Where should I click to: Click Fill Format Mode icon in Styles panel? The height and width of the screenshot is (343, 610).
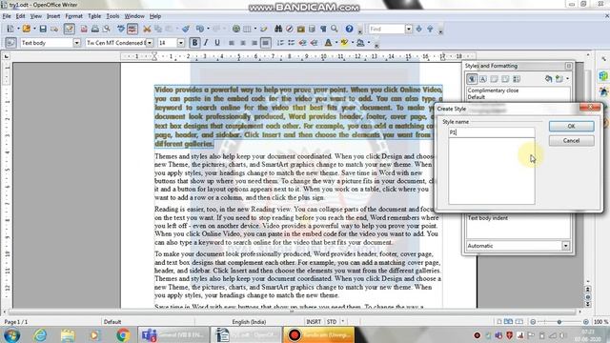[x=548, y=79]
